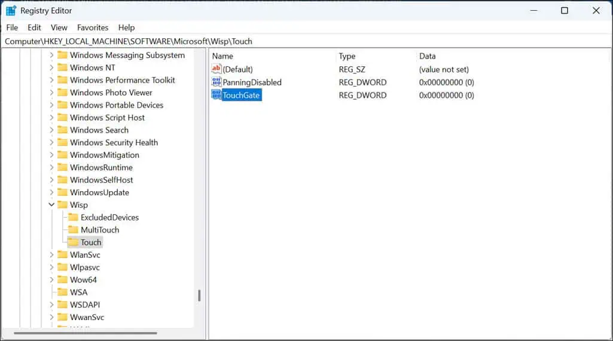This screenshot has height=341, width=613.
Task: Expand the Windows Performance Toolkit key
Action: click(x=51, y=80)
